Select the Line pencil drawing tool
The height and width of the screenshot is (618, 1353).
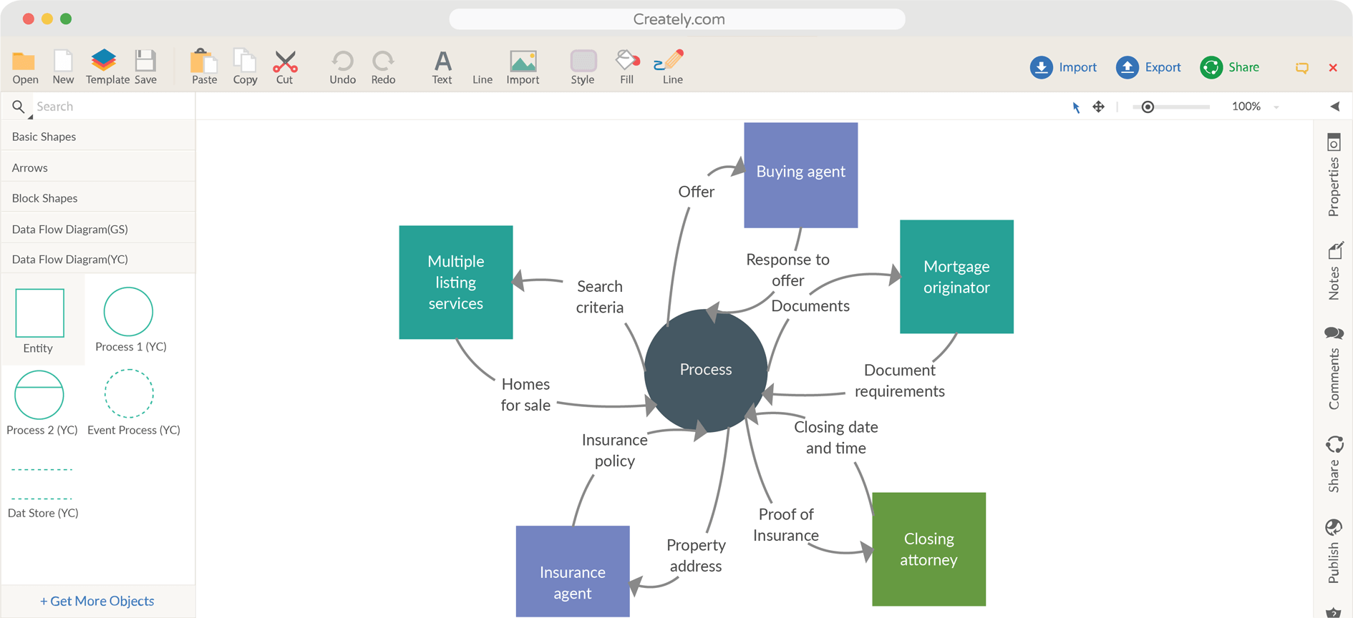[671, 62]
